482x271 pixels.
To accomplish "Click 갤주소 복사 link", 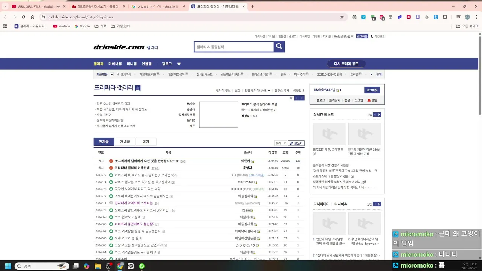I will pyautogui.click(x=282, y=90).
